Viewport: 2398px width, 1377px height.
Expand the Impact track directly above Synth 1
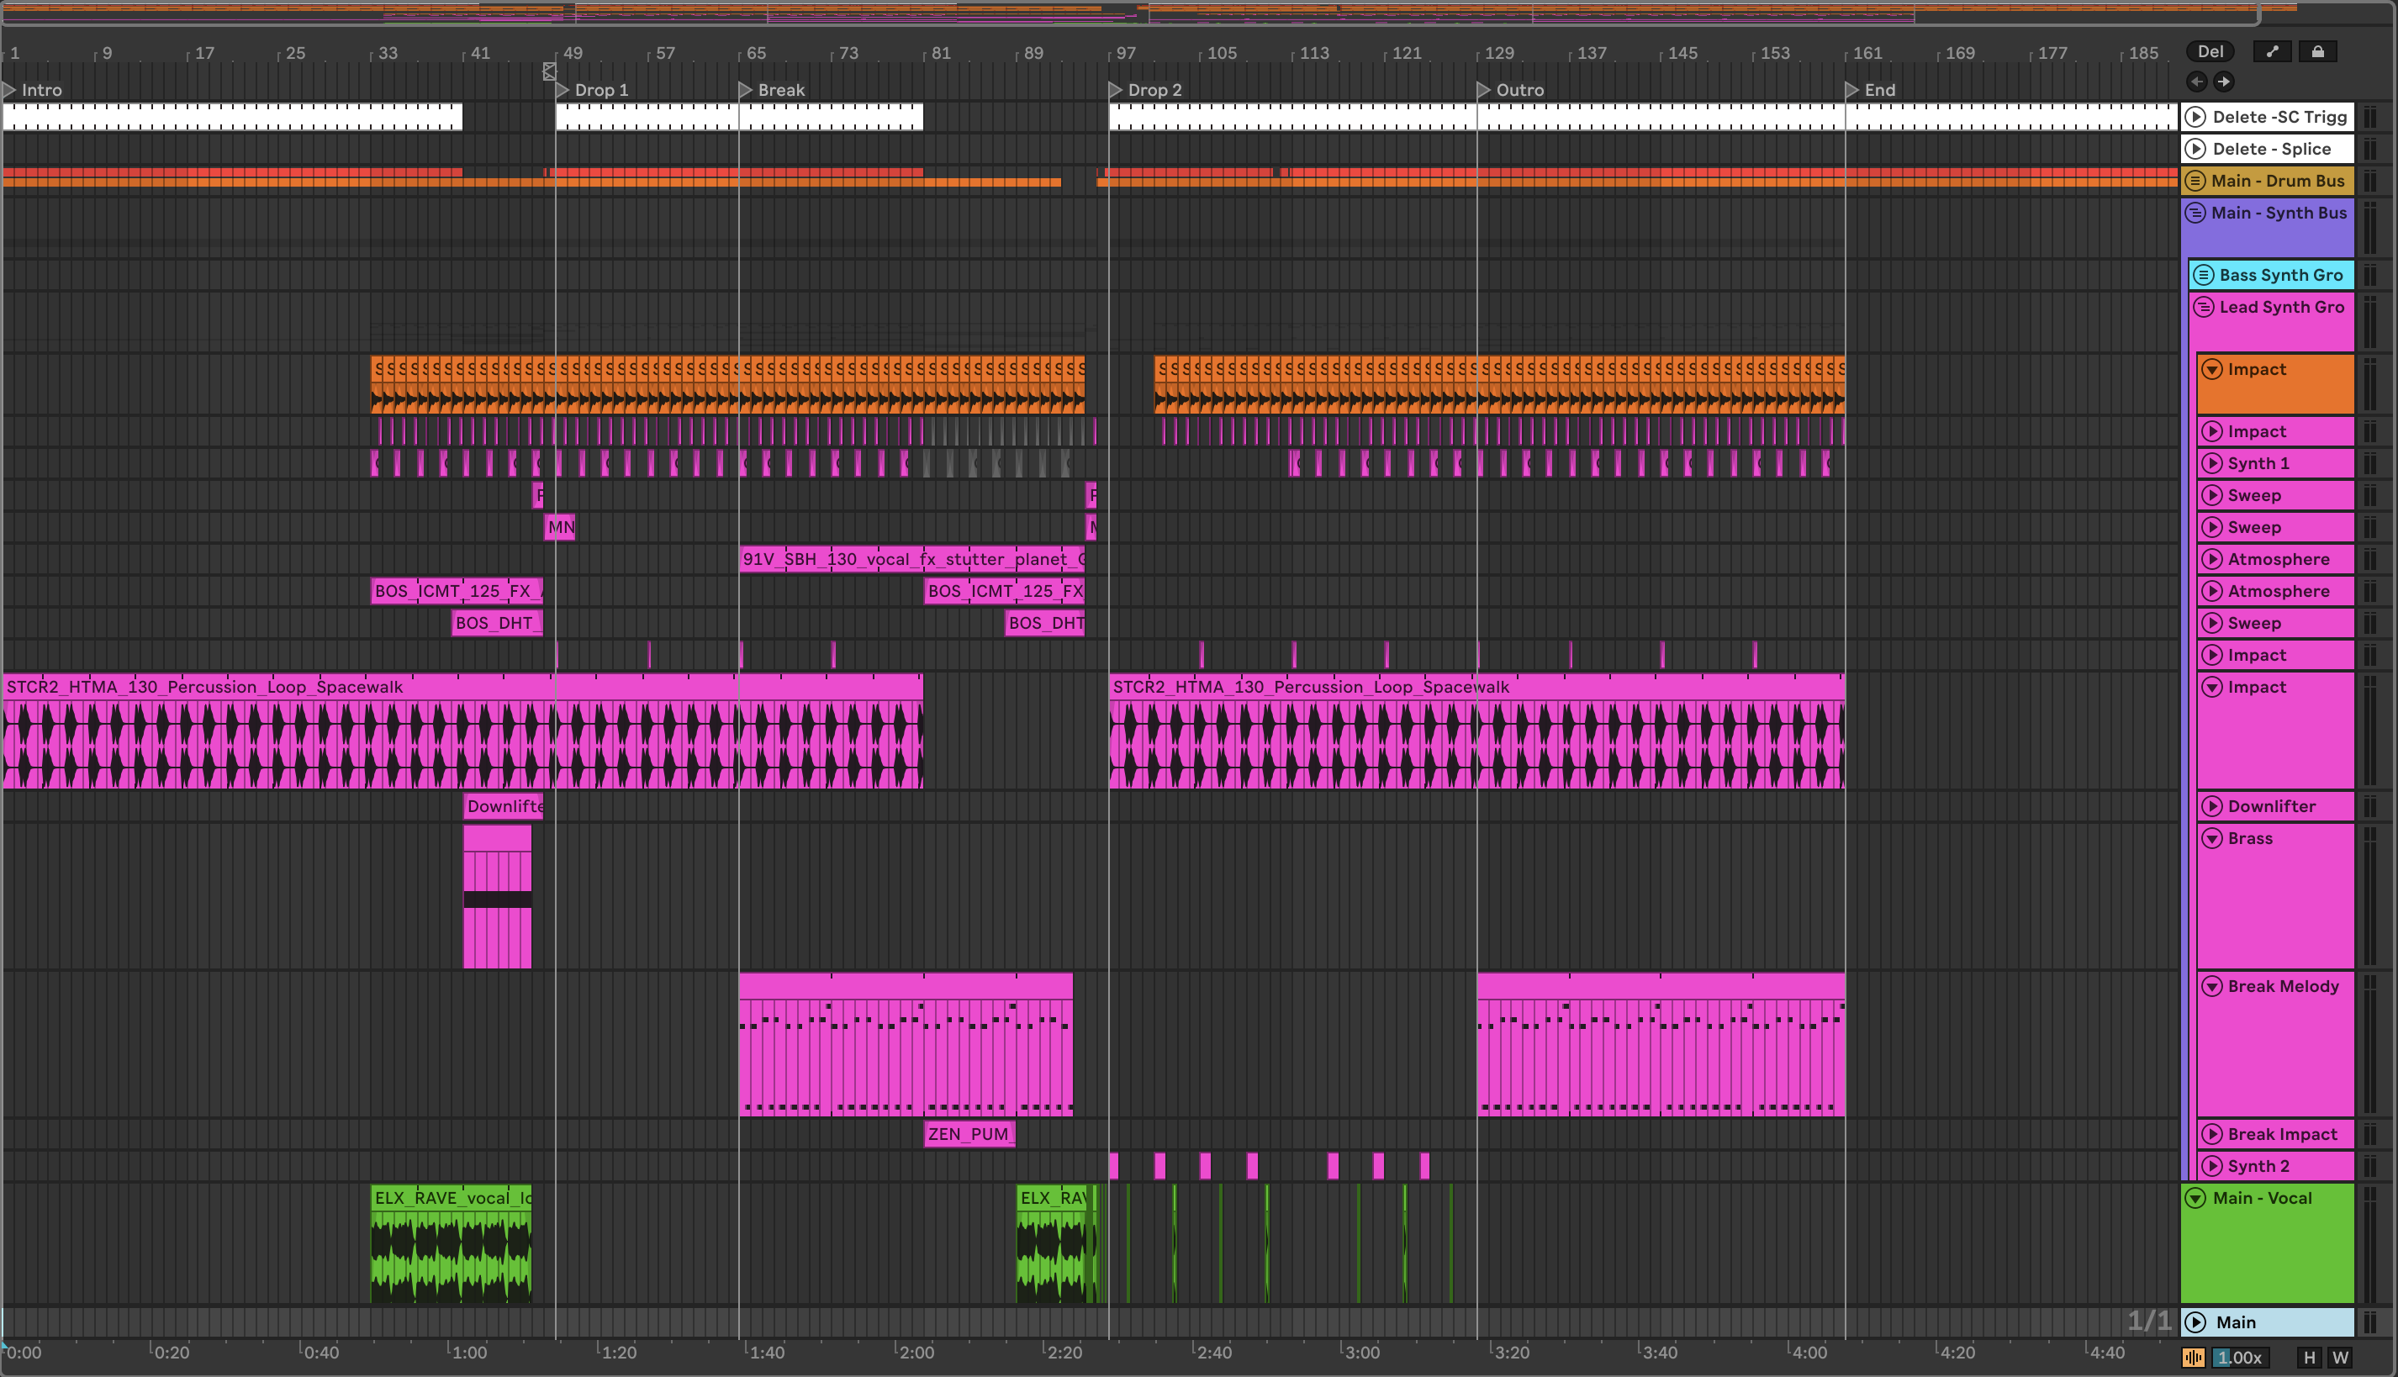click(x=2211, y=431)
